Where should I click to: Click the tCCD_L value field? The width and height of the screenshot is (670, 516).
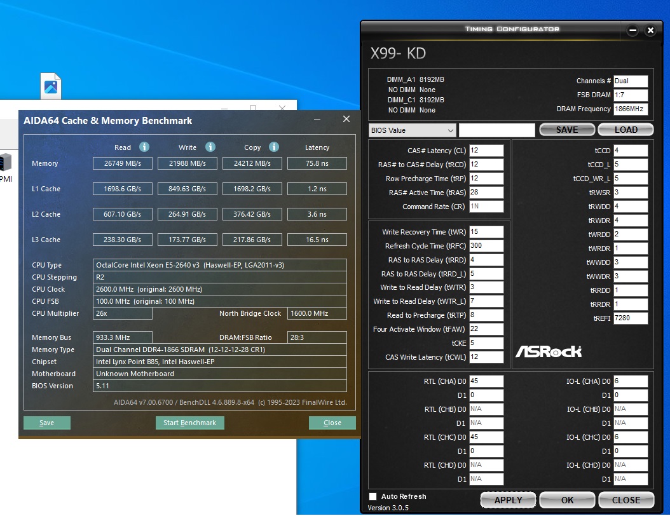coord(631,165)
